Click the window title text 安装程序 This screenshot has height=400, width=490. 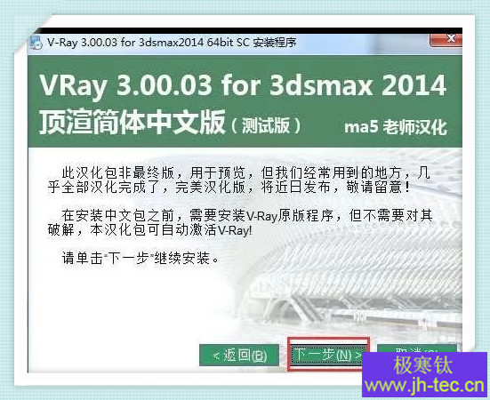coord(275,42)
